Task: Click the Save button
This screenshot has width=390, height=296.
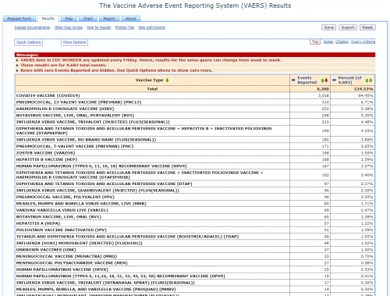Action: (328, 27)
